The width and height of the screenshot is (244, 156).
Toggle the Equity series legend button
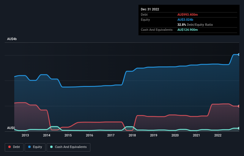(35, 147)
